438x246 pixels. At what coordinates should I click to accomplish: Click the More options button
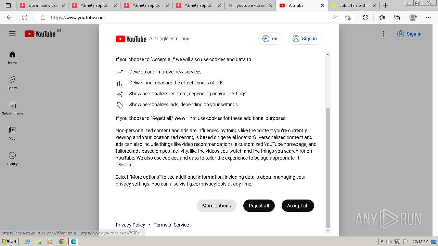217,206
